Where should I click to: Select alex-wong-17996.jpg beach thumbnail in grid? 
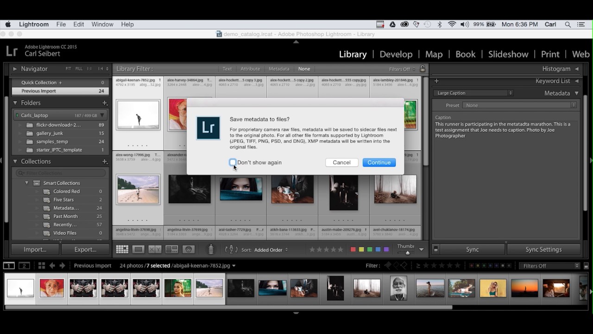pos(138,189)
